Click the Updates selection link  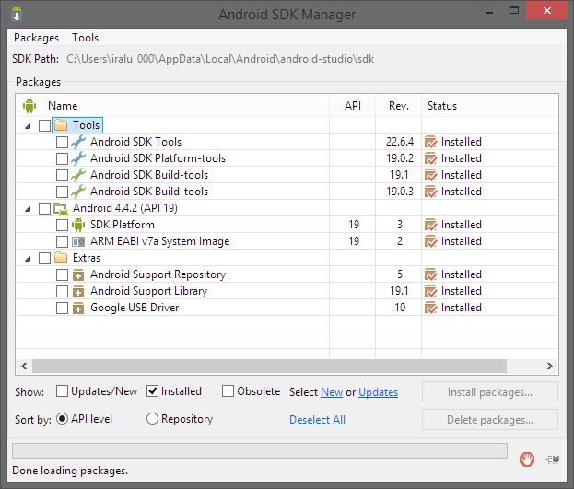pyautogui.click(x=378, y=392)
